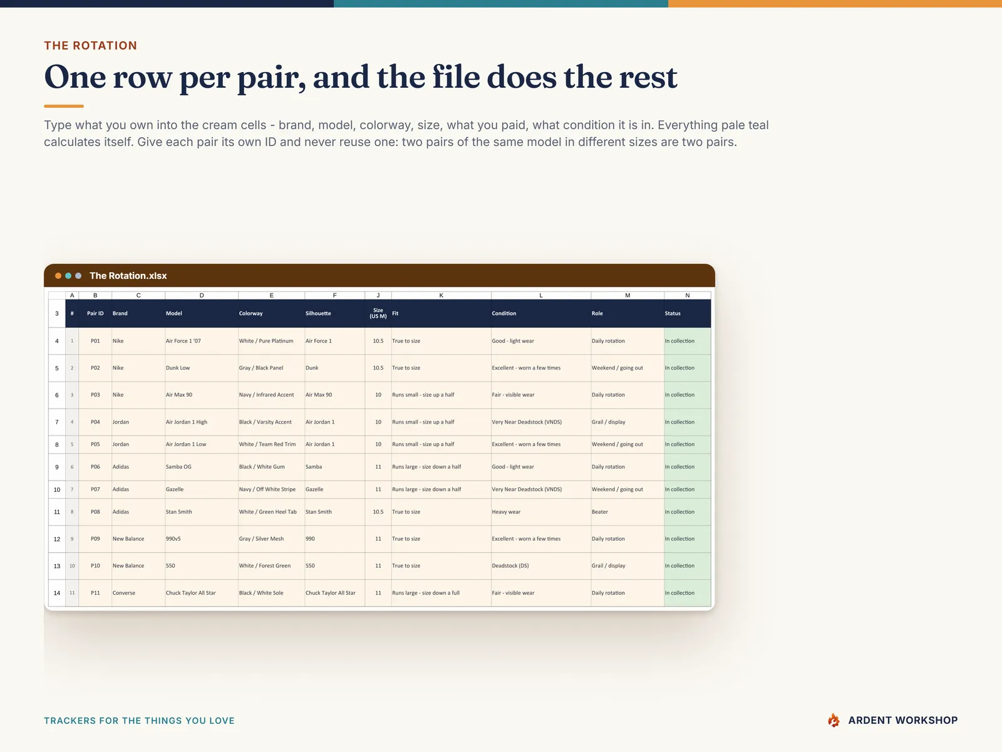Click 'Runs large - size down a full' cell

point(441,593)
